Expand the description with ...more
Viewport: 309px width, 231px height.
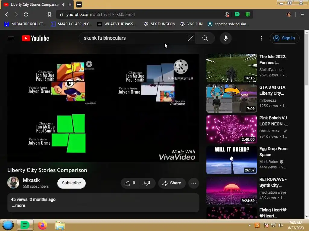click(18, 205)
